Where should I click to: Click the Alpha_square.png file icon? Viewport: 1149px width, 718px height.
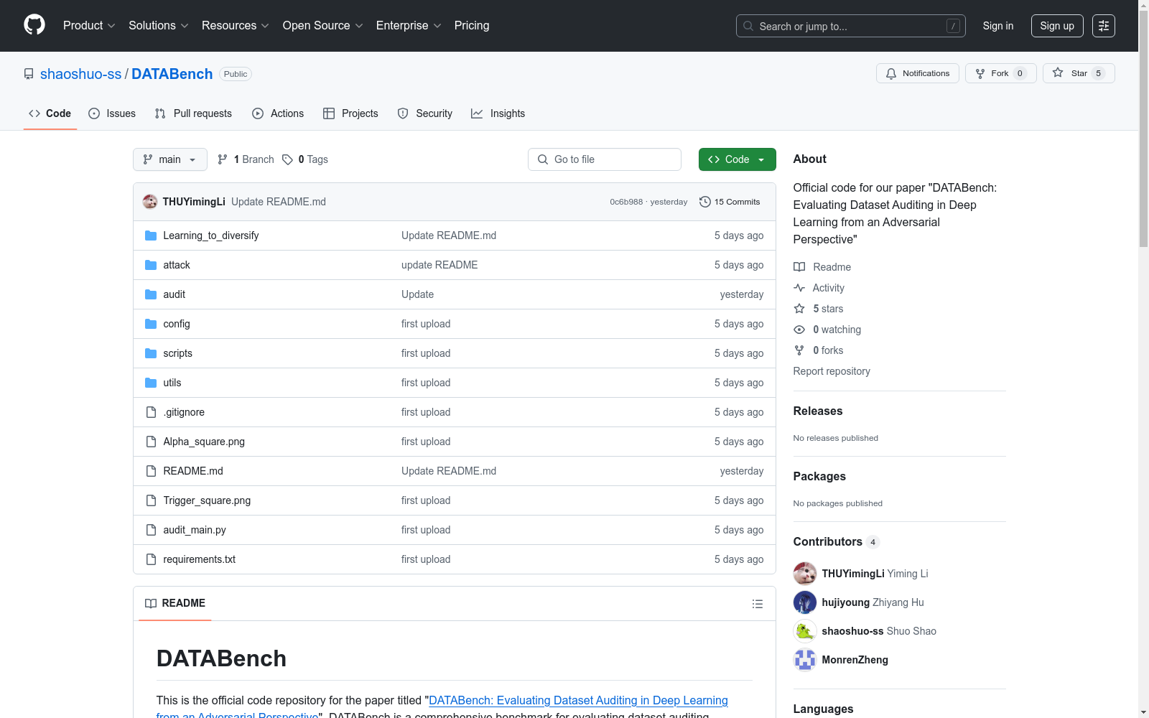pyautogui.click(x=151, y=442)
